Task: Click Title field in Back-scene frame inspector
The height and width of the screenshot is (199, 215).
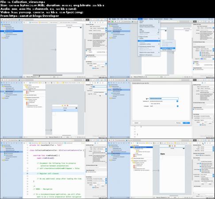Action: [x=100, y=87]
